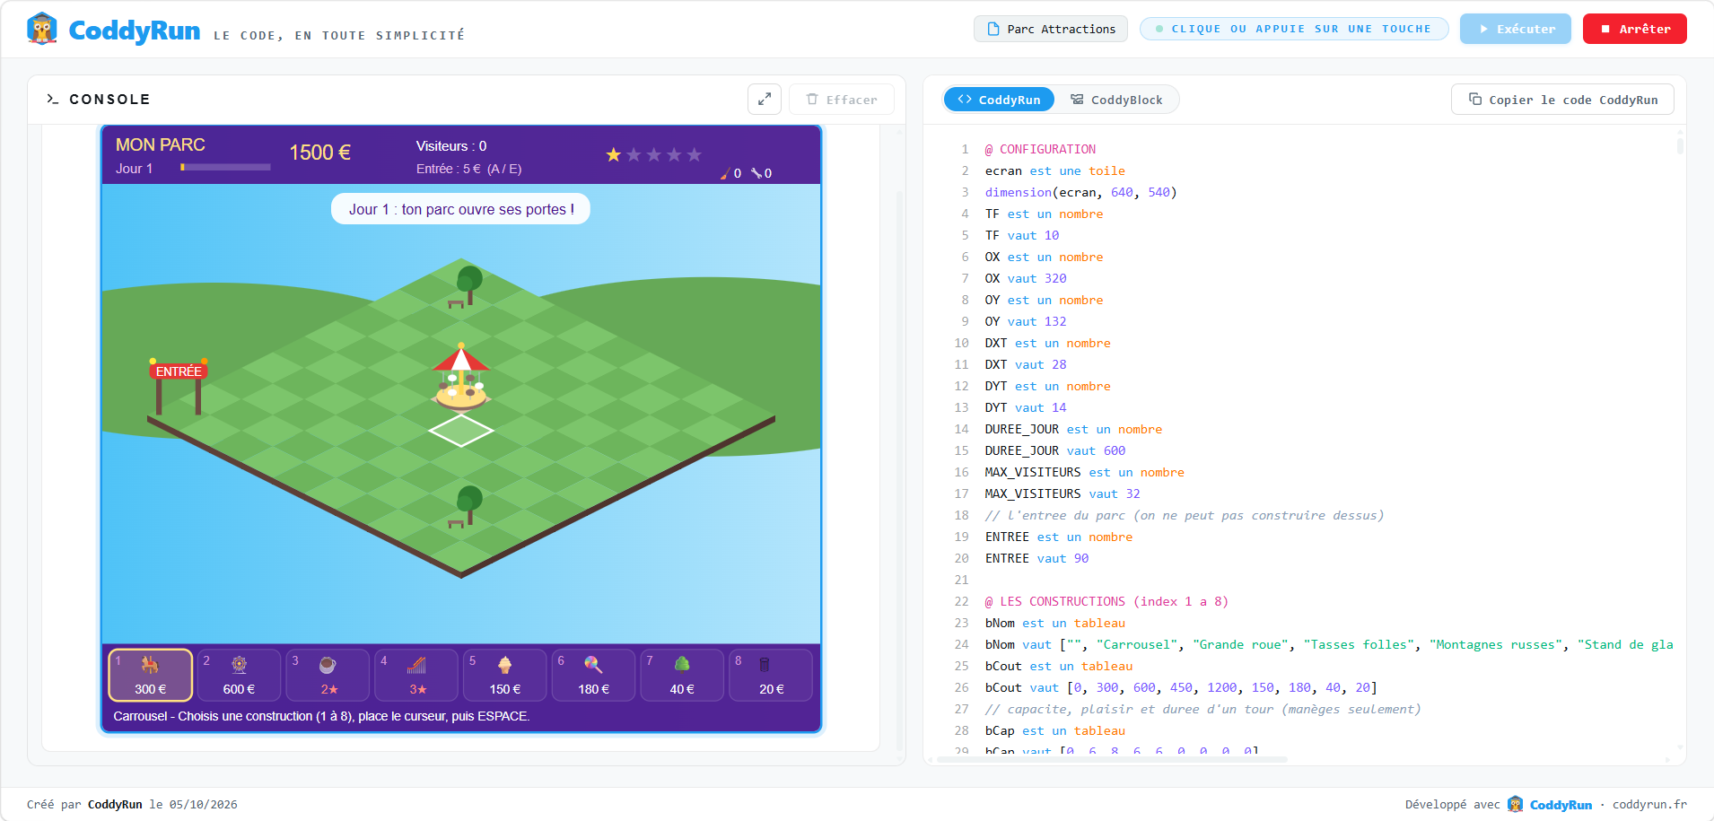Click line number 14 in the gutter
This screenshot has width=1714, height=821.
pos(961,429)
